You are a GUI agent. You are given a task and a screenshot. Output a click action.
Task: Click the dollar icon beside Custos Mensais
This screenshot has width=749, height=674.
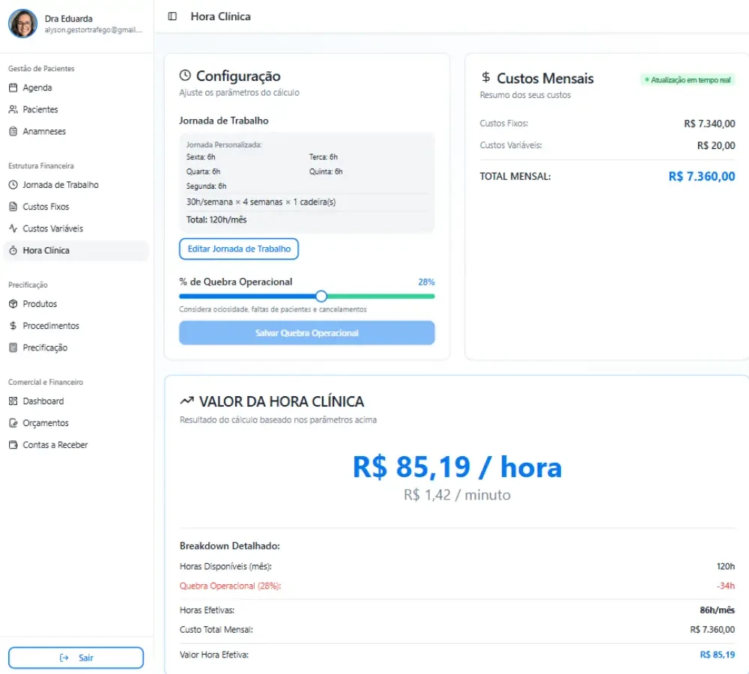click(x=486, y=77)
